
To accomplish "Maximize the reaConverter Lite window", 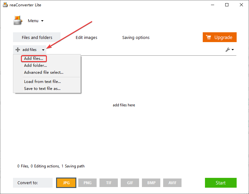I will point(227,5).
